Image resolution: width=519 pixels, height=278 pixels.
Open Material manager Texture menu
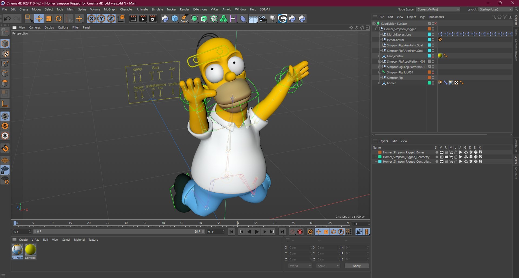click(x=93, y=240)
